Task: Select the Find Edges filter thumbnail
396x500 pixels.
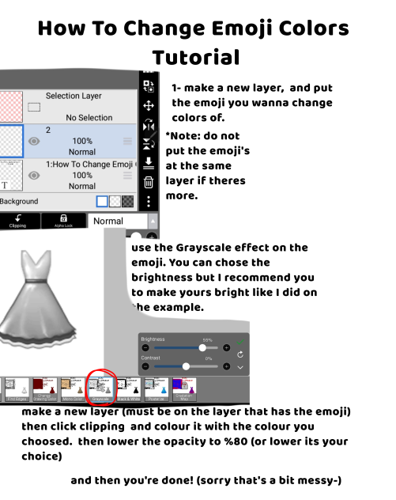Action: [x=17, y=389]
